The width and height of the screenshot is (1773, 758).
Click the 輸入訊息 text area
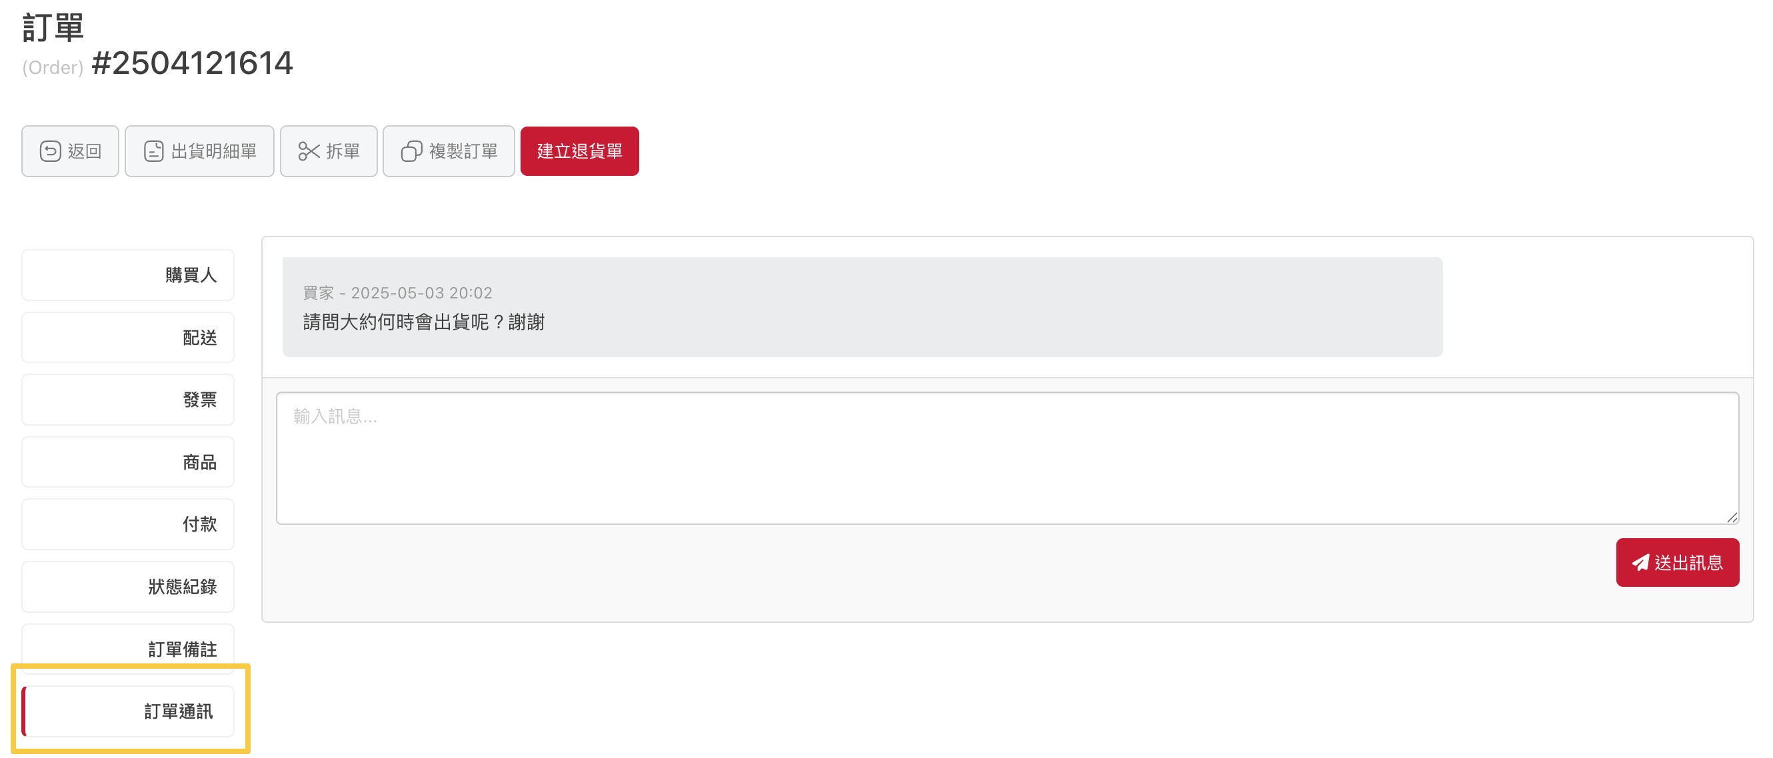pos(1008,458)
